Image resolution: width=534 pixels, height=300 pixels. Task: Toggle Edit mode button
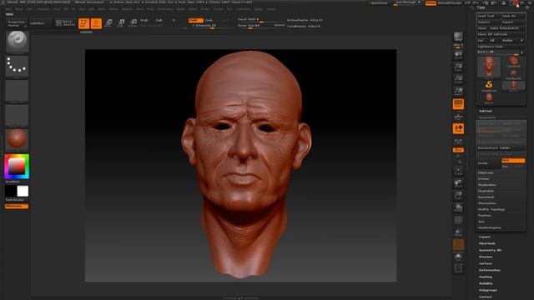click(x=83, y=23)
